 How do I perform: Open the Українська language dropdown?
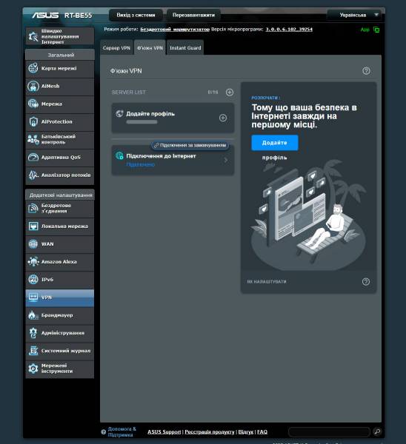click(355, 15)
